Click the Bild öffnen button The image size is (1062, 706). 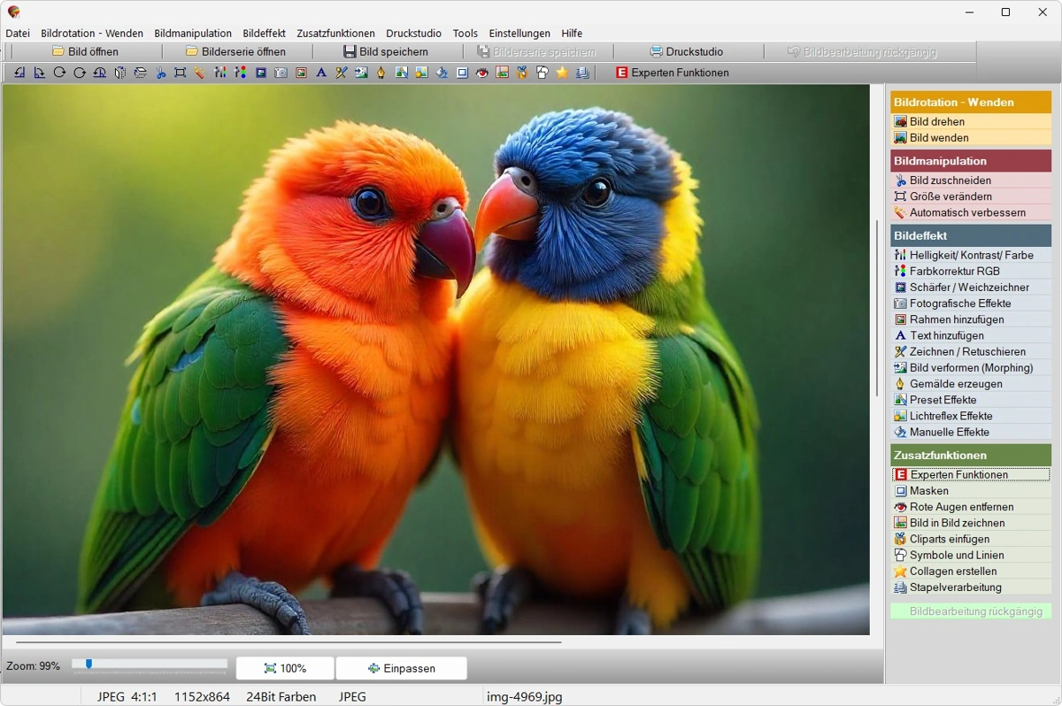click(x=85, y=51)
